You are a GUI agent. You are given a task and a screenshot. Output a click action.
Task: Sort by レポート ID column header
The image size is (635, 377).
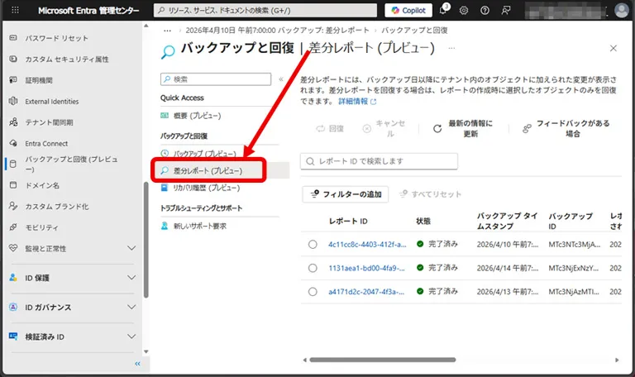[348, 221]
